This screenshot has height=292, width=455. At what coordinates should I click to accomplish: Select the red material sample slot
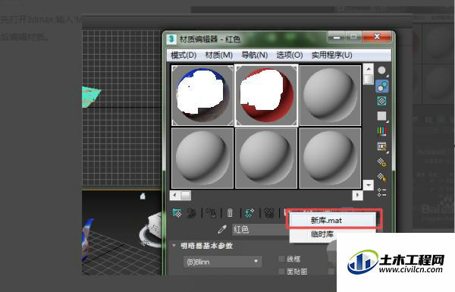[266, 96]
